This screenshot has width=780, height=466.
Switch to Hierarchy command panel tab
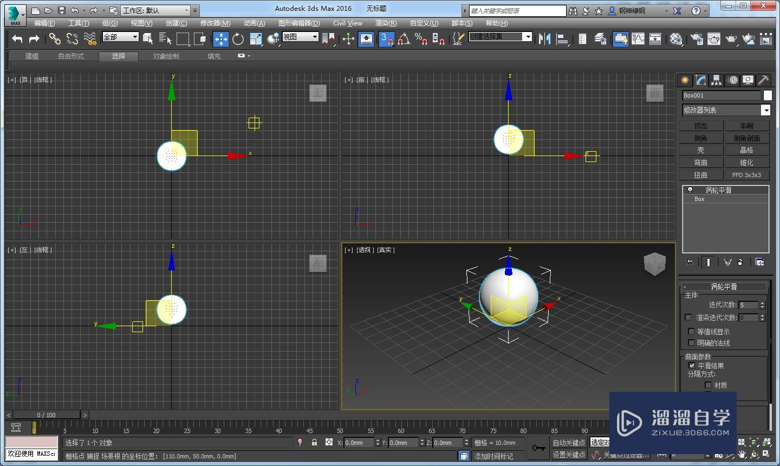[717, 80]
